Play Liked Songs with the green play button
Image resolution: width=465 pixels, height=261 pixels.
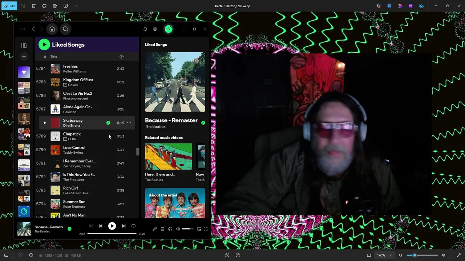click(x=44, y=45)
